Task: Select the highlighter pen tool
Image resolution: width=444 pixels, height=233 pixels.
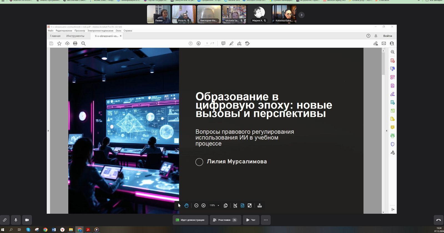Action: 231,43
